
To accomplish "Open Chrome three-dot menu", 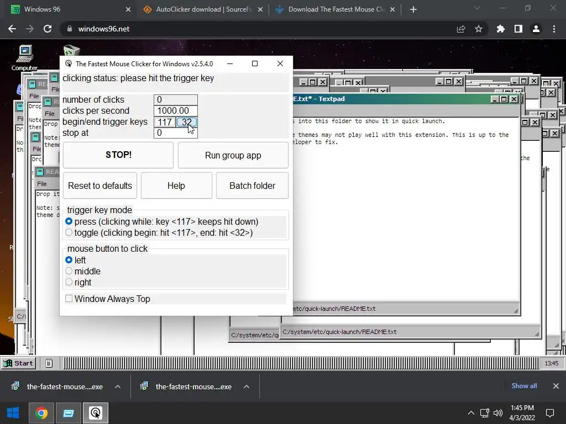I will click(x=554, y=29).
